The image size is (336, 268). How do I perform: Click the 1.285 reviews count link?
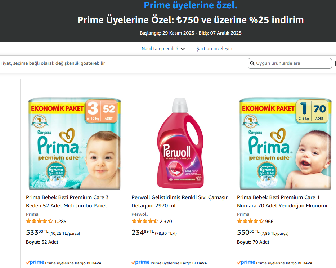click(61, 221)
